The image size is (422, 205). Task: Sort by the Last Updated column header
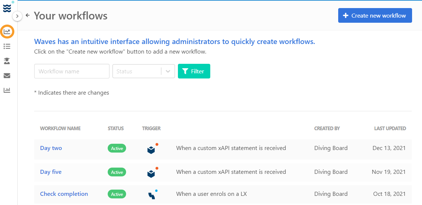(x=390, y=128)
